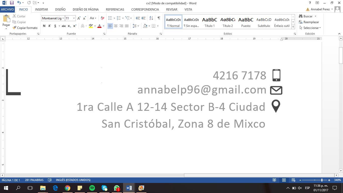Decrease the paragraph indent
This screenshot has height=193, width=343.
click(x=138, y=18)
